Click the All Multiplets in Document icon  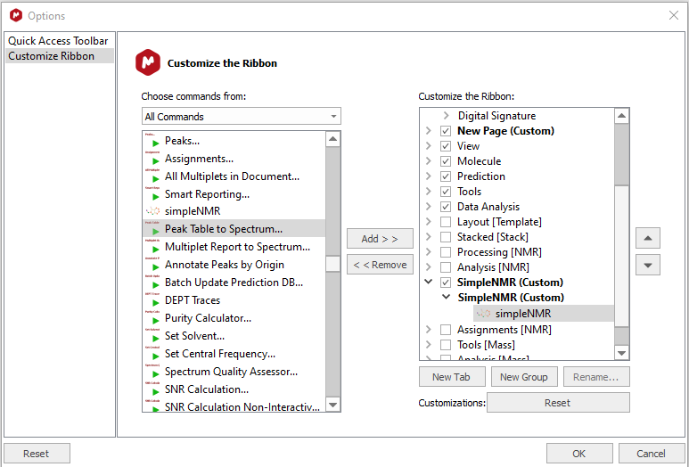click(152, 176)
